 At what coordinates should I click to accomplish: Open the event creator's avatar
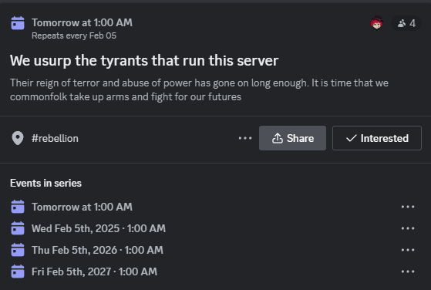point(376,23)
